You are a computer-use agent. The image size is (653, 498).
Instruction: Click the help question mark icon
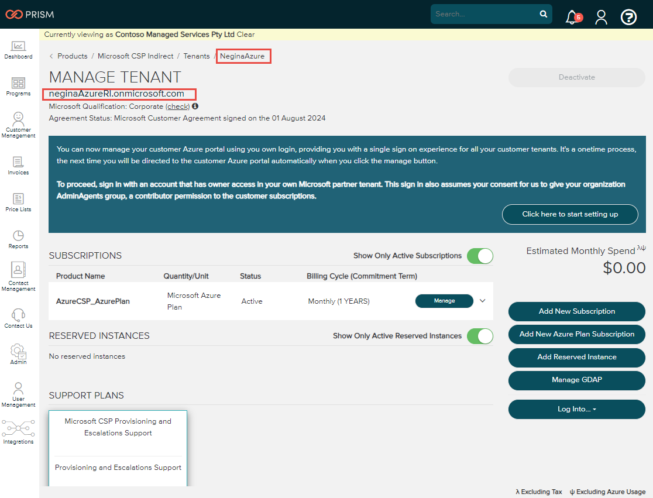pos(628,17)
